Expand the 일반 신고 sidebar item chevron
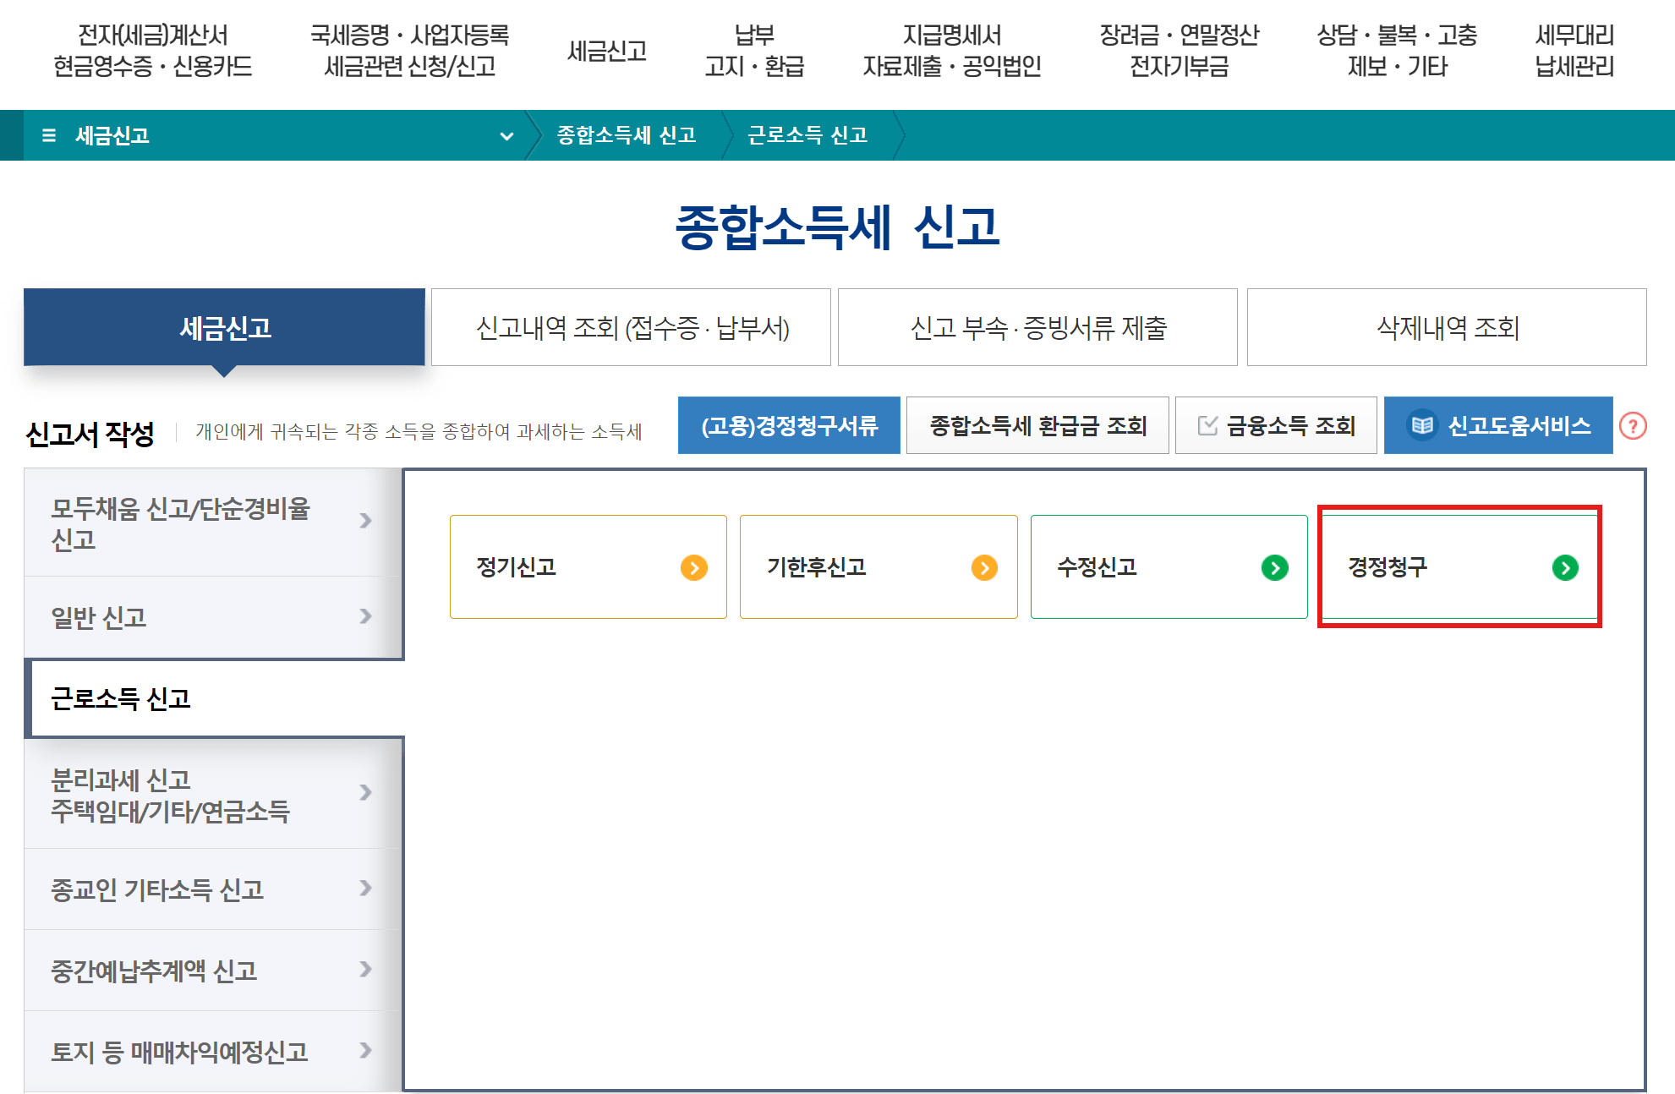The height and width of the screenshot is (1094, 1675). (367, 616)
